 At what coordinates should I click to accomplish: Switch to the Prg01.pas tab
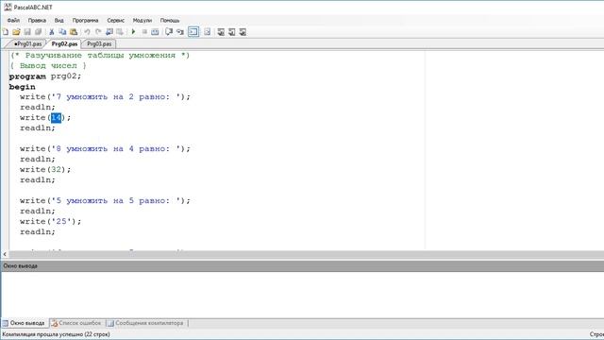27,44
